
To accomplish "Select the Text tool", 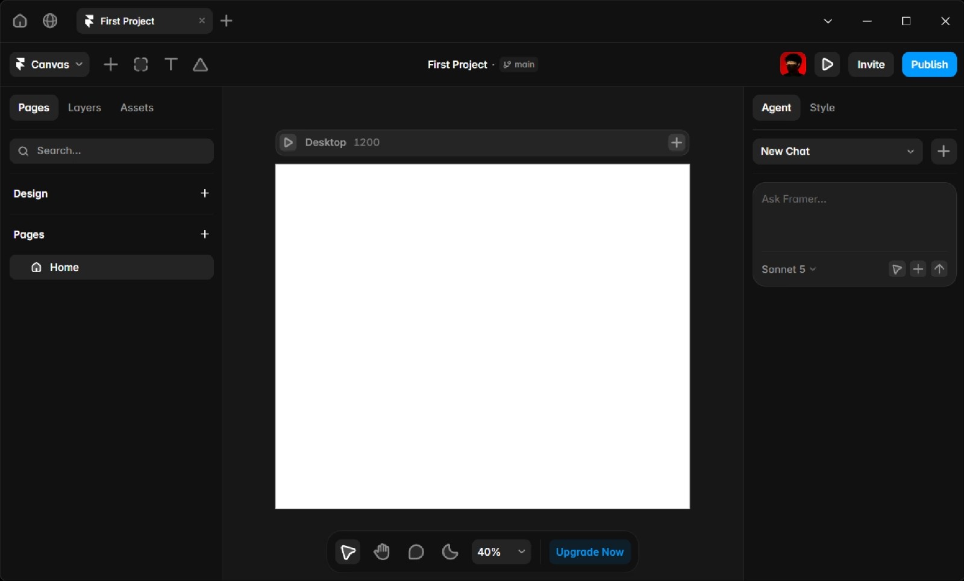I will coord(171,64).
